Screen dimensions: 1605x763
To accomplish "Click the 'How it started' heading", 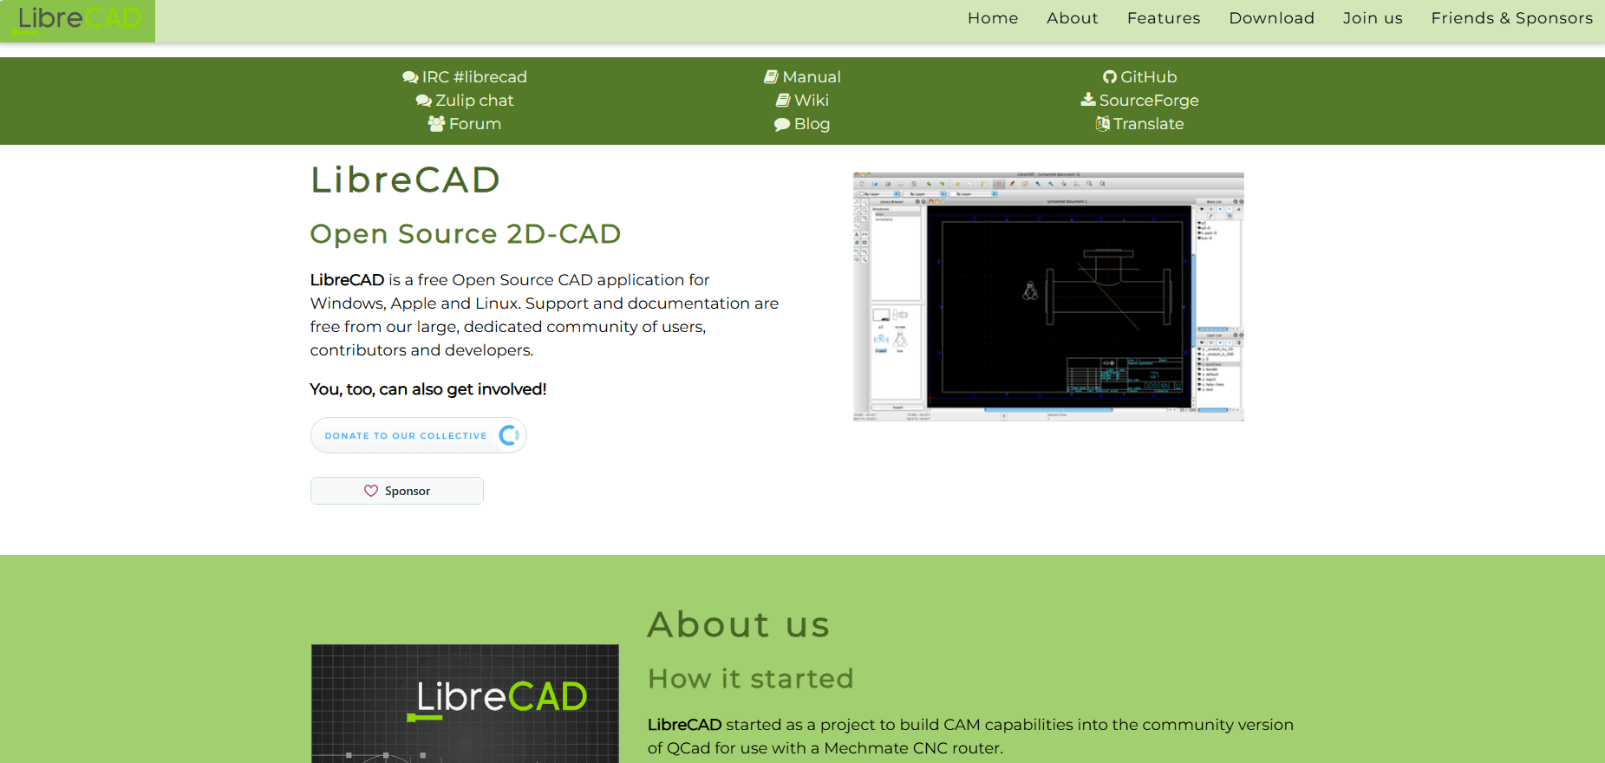I will click(751, 678).
